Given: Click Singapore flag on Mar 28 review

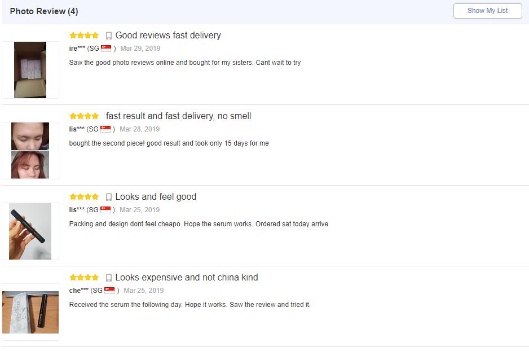Looking at the screenshot, I should click(105, 129).
